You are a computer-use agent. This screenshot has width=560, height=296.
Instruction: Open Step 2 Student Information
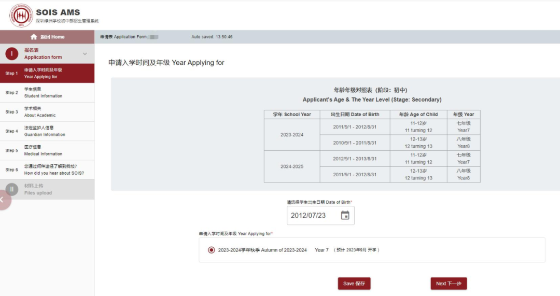47,92
